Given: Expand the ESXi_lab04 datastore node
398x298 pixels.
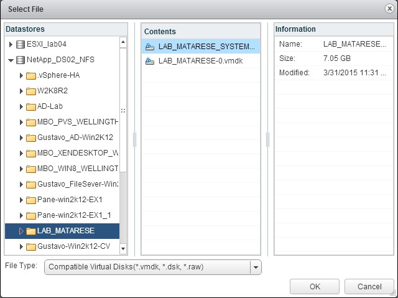Looking at the screenshot, I should (11, 44).
